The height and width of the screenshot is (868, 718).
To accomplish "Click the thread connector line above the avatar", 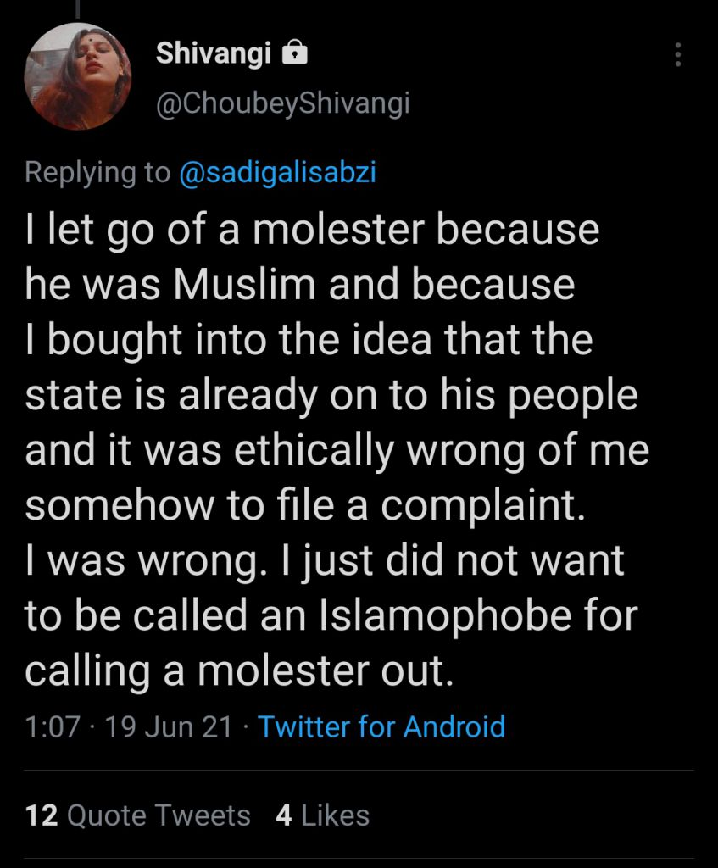I will pyautogui.click(x=77, y=8).
